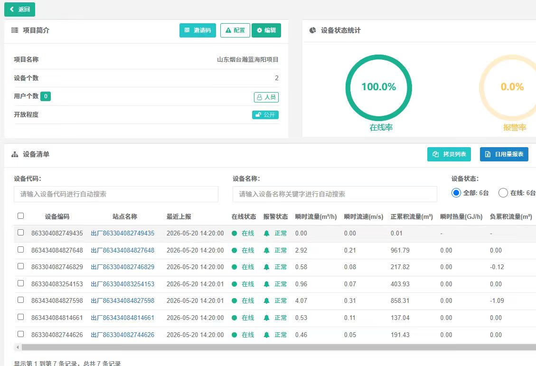The width and height of the screenshot is (536, 366).
Task: Open station link 出厂863304083254153
Action: coord(122,284)
